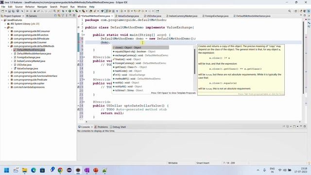Collapse the src folder node
Image resolution: width=311 pixels, height=175 pixels.
5,28
